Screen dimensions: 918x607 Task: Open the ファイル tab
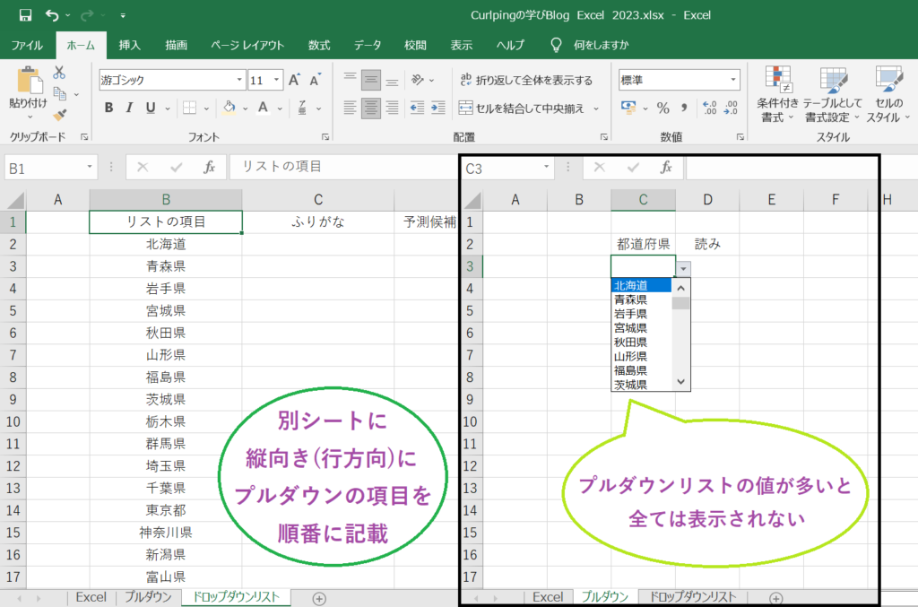click(x=27, y=45)
